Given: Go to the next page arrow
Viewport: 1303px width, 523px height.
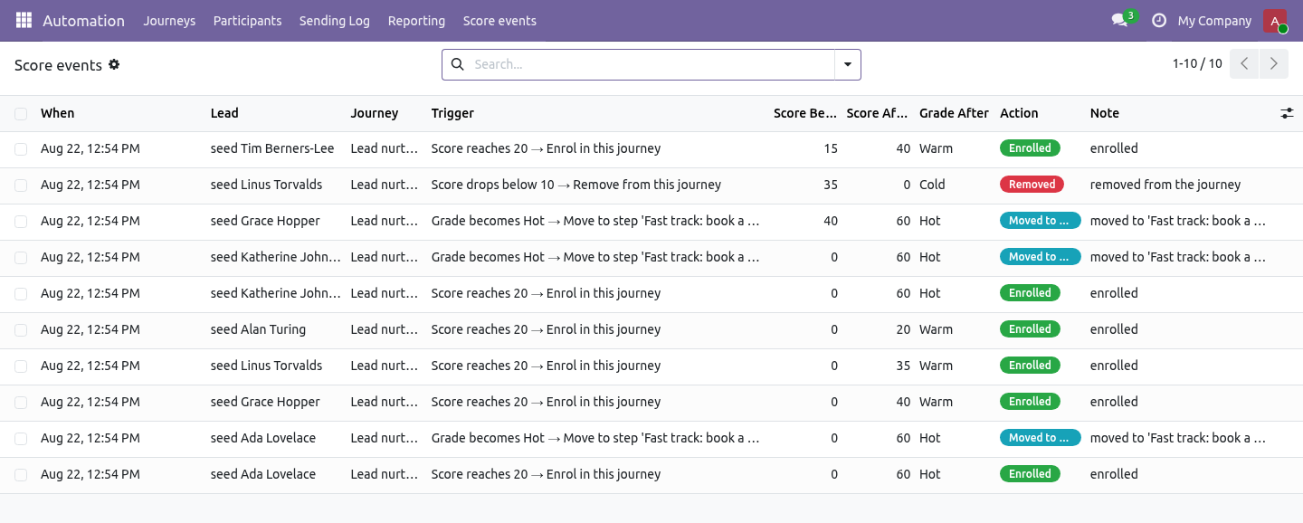Looking at the screenshot, I should [x=1273, y=64].
